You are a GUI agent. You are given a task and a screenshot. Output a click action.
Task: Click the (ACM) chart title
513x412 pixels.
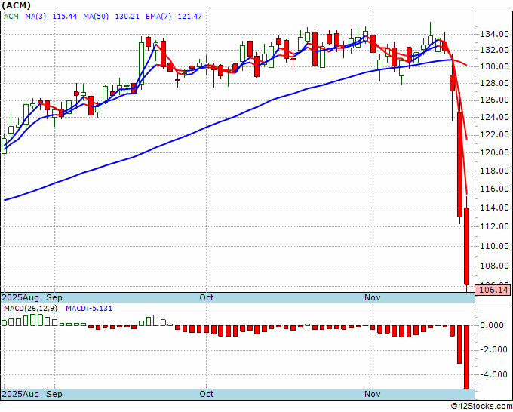pos(16,5)
